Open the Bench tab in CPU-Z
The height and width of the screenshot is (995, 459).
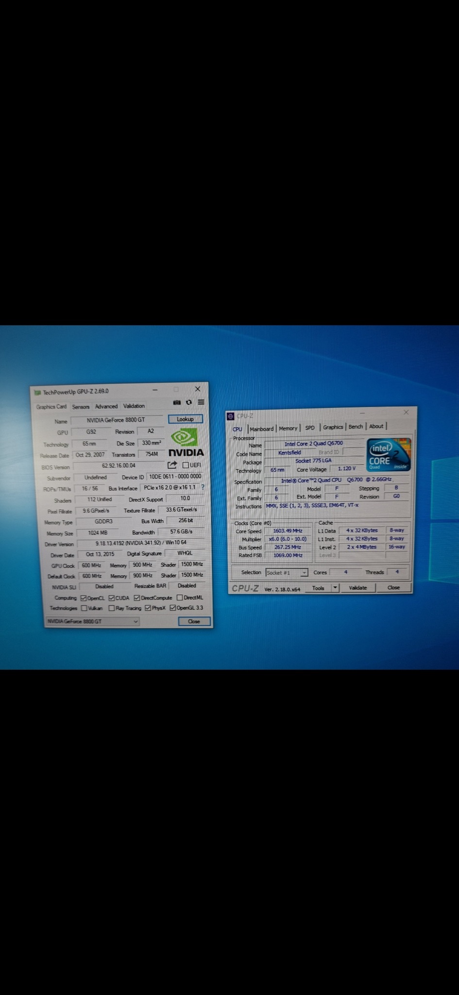point(356,427)
